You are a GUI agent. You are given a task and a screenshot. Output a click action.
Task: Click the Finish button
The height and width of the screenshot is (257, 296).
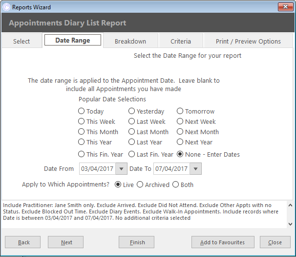tap(136, 242)
